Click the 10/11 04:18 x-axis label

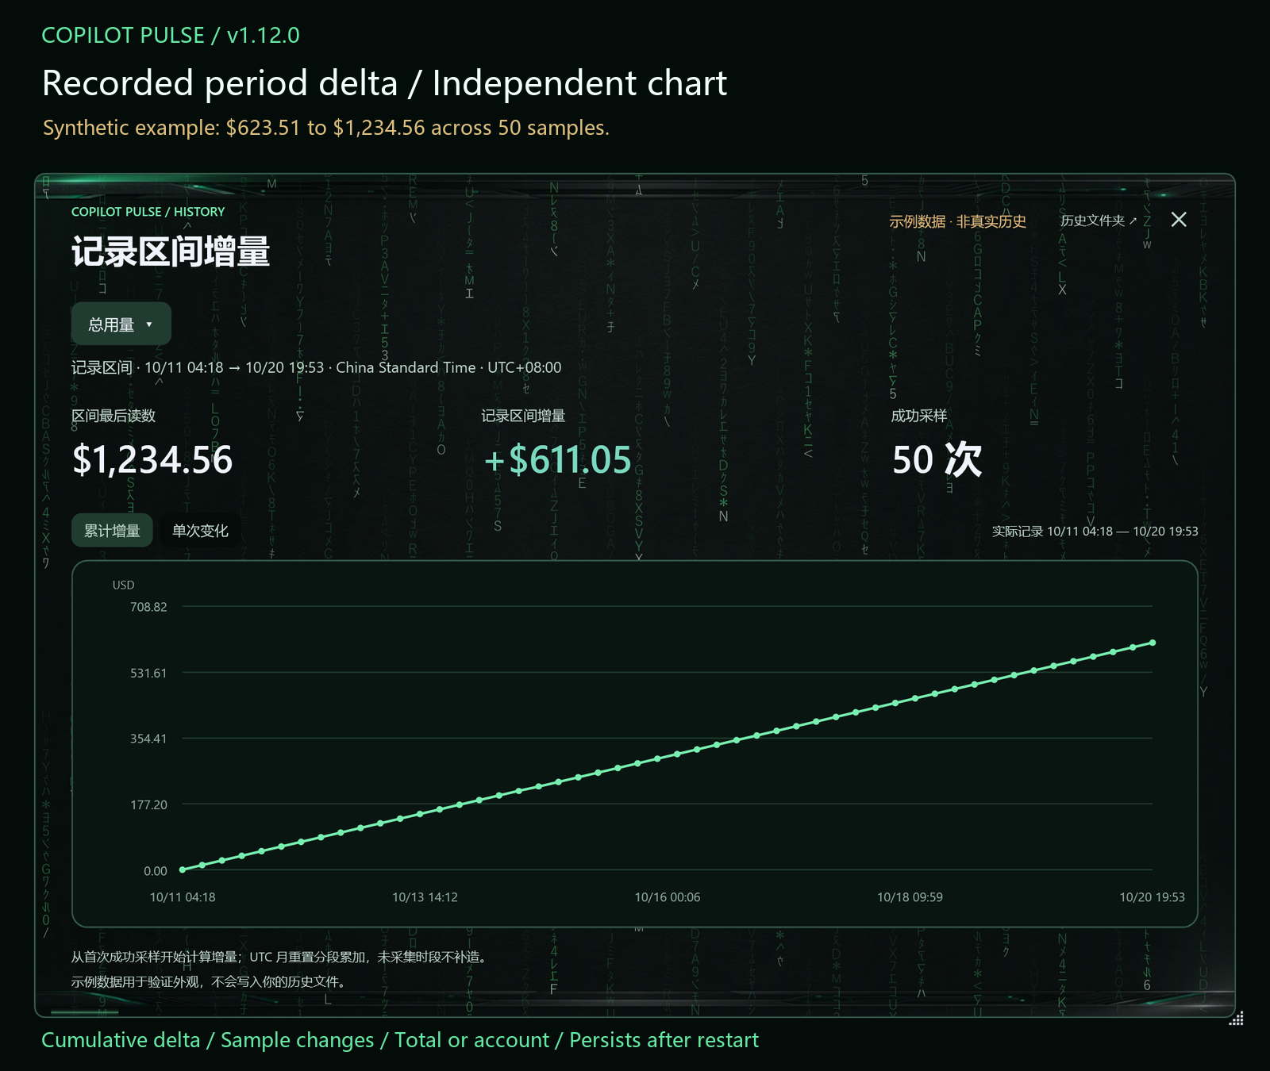click(x=183, y=897)
